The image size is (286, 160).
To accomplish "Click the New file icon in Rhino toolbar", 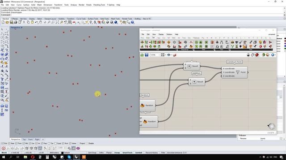I will (x=3, y=22).
